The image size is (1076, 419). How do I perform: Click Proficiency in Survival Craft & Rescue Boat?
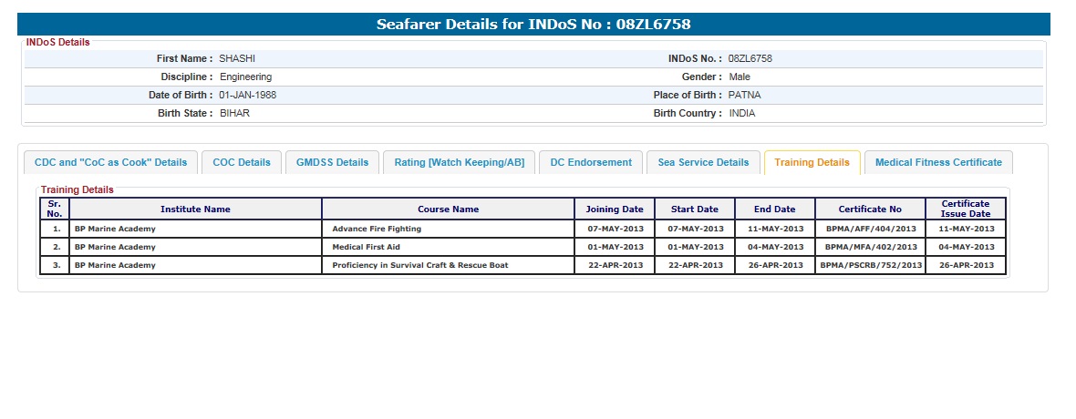[420, 265]
